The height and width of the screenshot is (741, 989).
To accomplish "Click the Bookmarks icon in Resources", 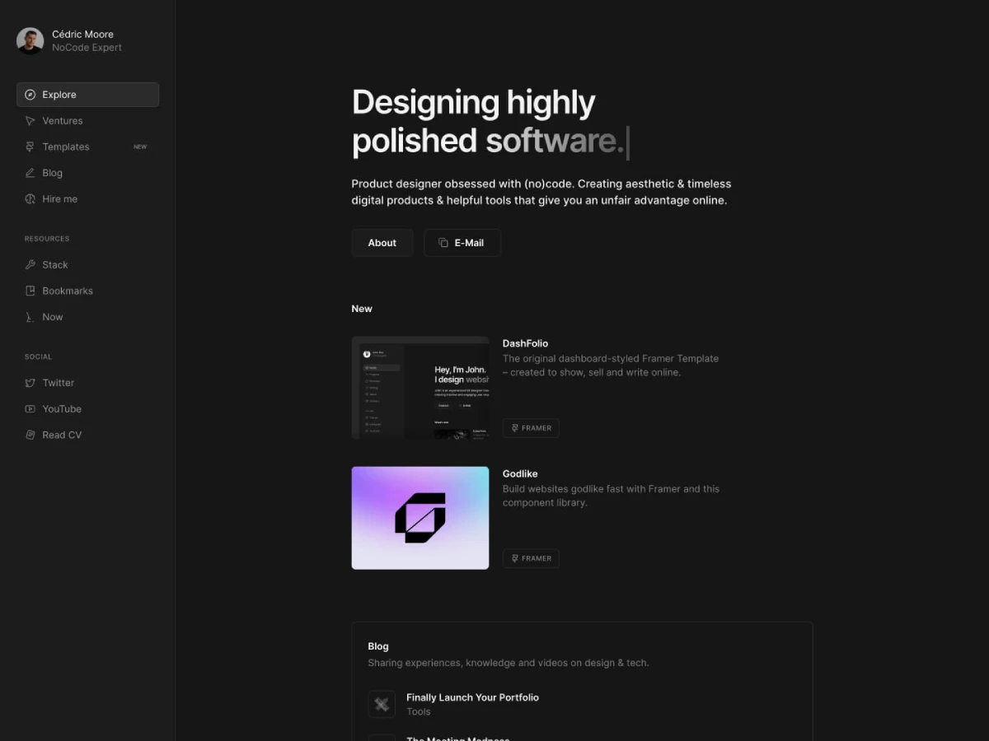I will (30, 291).
